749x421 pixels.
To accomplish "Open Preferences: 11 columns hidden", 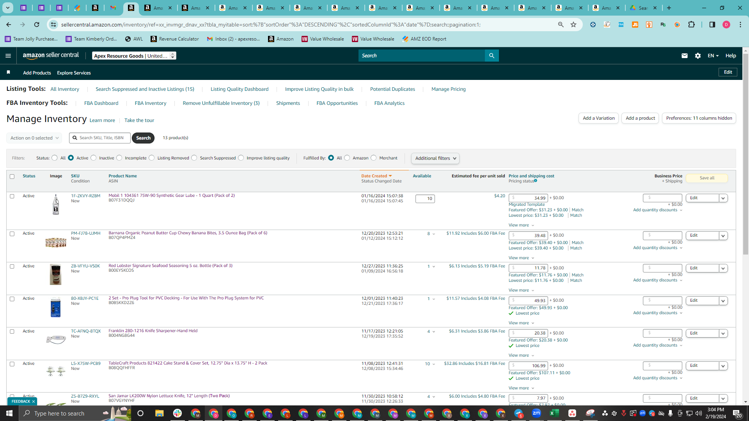I will (699, 118).
